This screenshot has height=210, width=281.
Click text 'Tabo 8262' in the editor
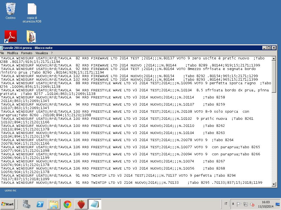[x=215, y=126]
